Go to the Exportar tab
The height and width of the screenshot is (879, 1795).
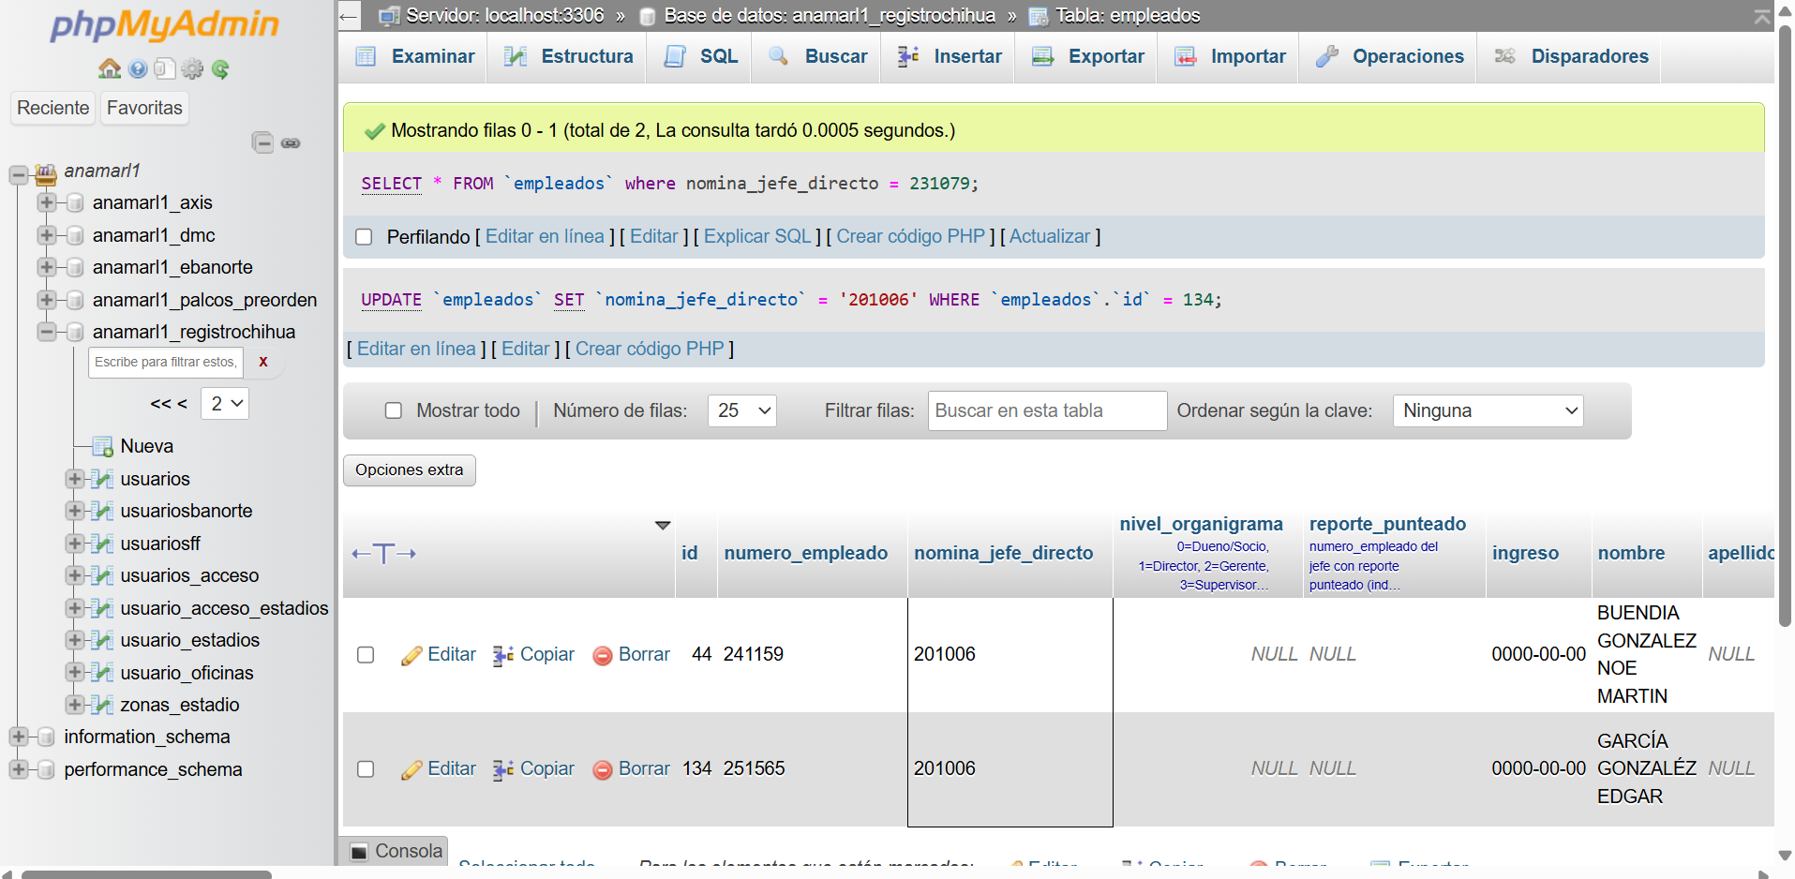(x=1088, y=56)
